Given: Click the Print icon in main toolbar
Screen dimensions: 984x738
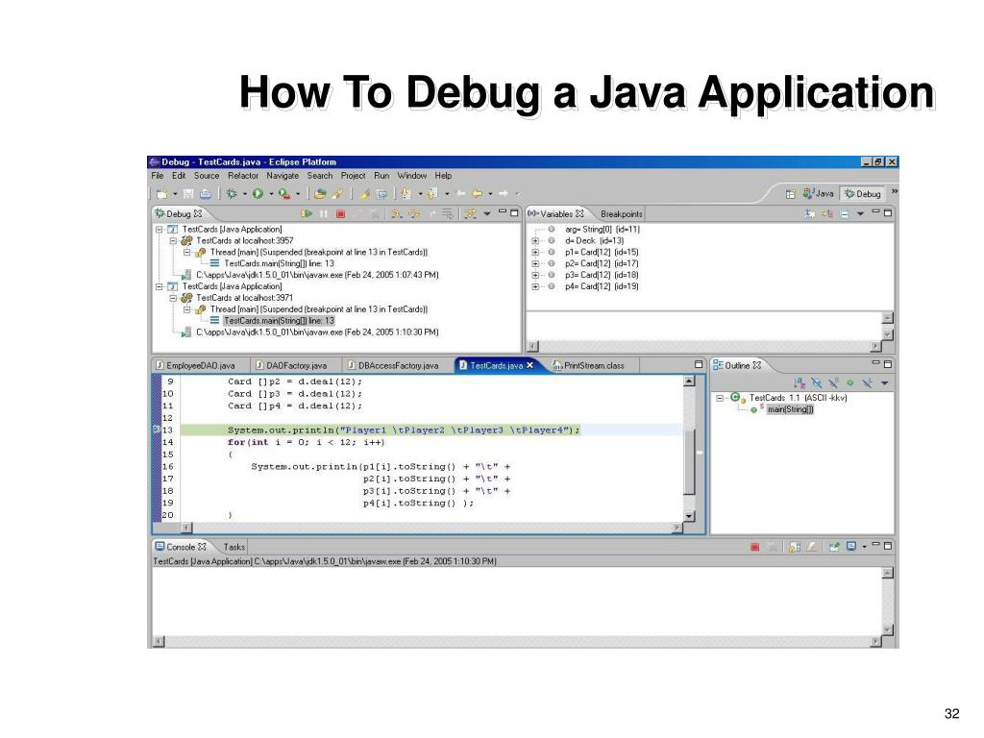Looking at the screenshot, I should coord(205,193).
